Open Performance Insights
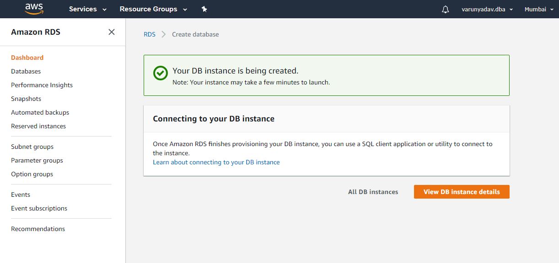Image resolution: width=559 pixels, height=263 pixels. tap(42, 85)
